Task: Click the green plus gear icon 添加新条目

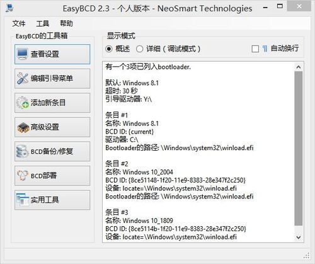Action: click(23, 103)
